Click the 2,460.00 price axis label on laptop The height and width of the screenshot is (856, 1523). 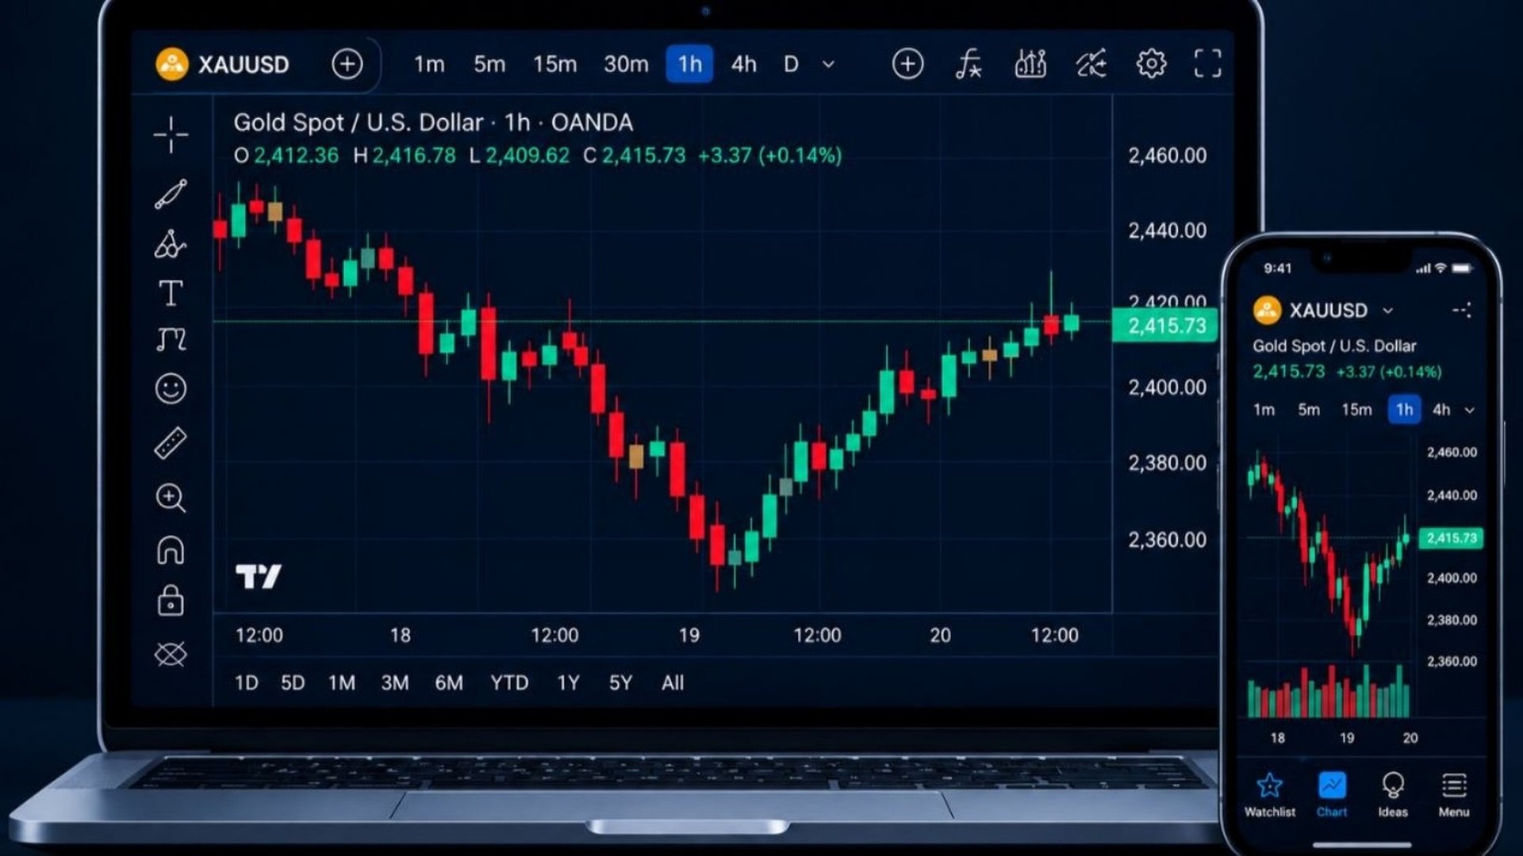tap(1168, 155)
